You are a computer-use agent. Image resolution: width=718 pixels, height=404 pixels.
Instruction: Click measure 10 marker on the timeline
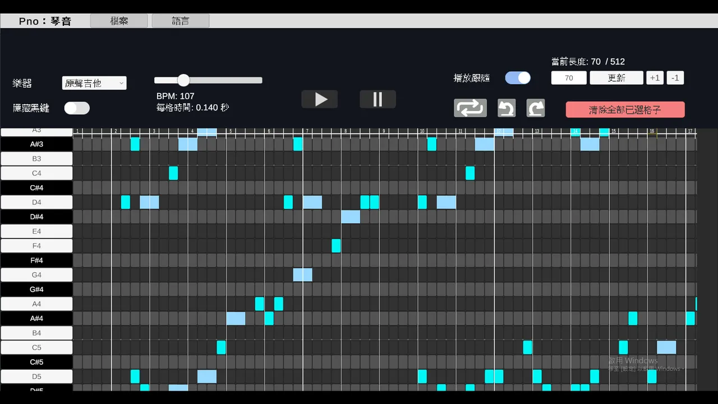tap(422, 132)
